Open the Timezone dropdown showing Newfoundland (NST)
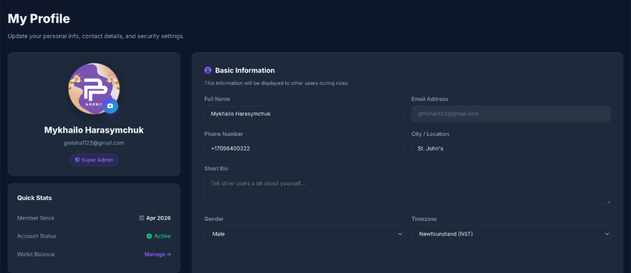Image resolution: width=631 pixels, height=273 pixels. 511,234
